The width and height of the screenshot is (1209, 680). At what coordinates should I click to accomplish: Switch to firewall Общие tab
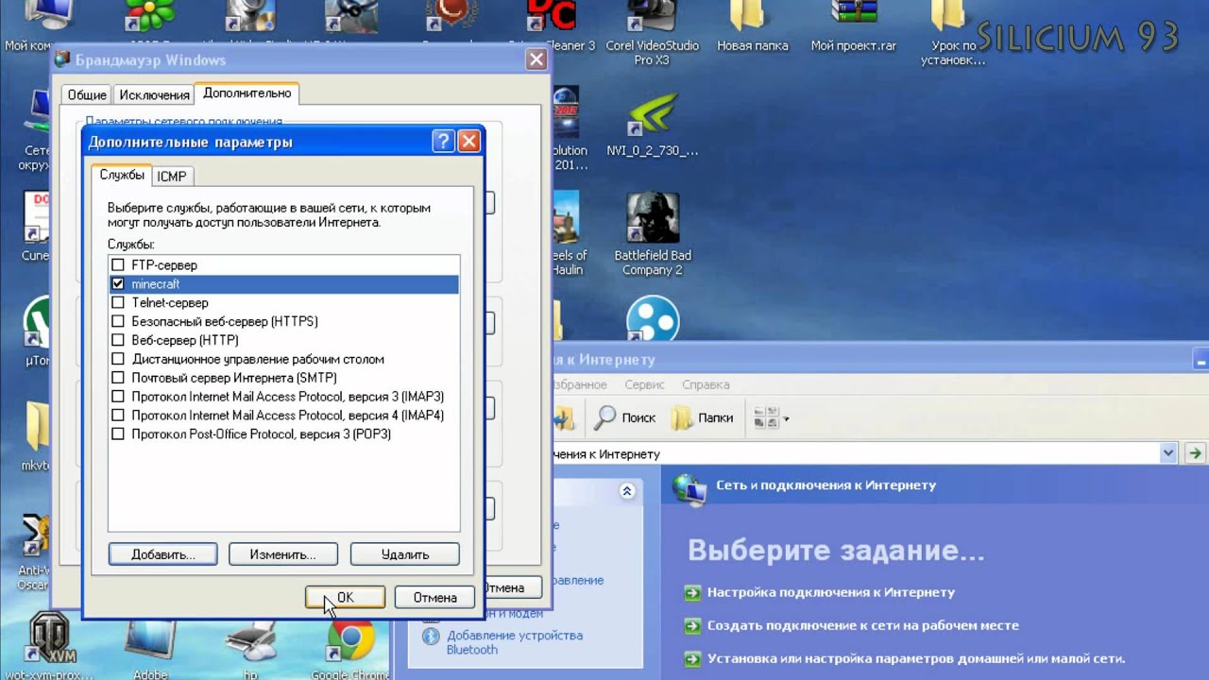coord(87,94)
